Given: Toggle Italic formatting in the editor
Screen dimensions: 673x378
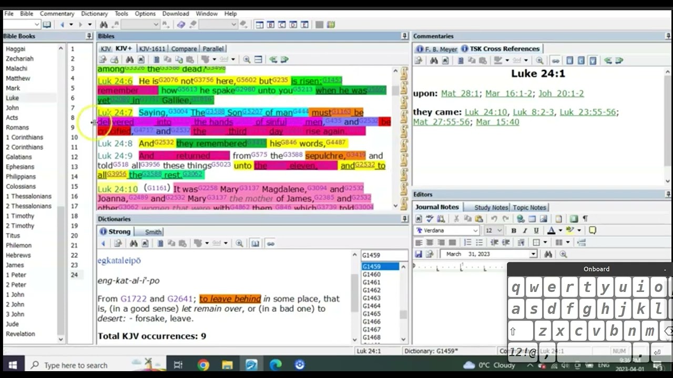Looking at the screenshot, I should pos(525,230).
